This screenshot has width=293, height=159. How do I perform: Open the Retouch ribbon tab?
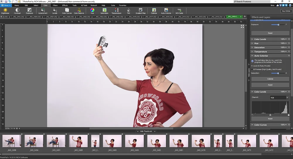pos(94,5)
